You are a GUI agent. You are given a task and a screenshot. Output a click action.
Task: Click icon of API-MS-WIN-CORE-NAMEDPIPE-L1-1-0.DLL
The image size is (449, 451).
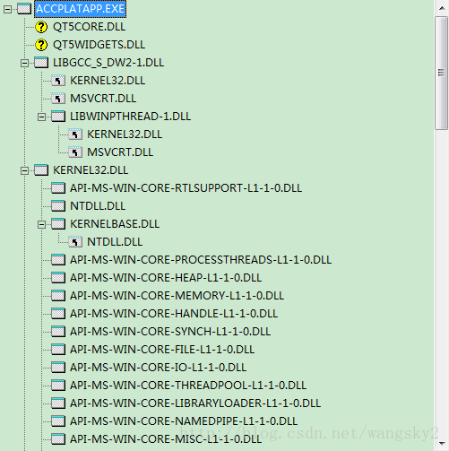58,421
